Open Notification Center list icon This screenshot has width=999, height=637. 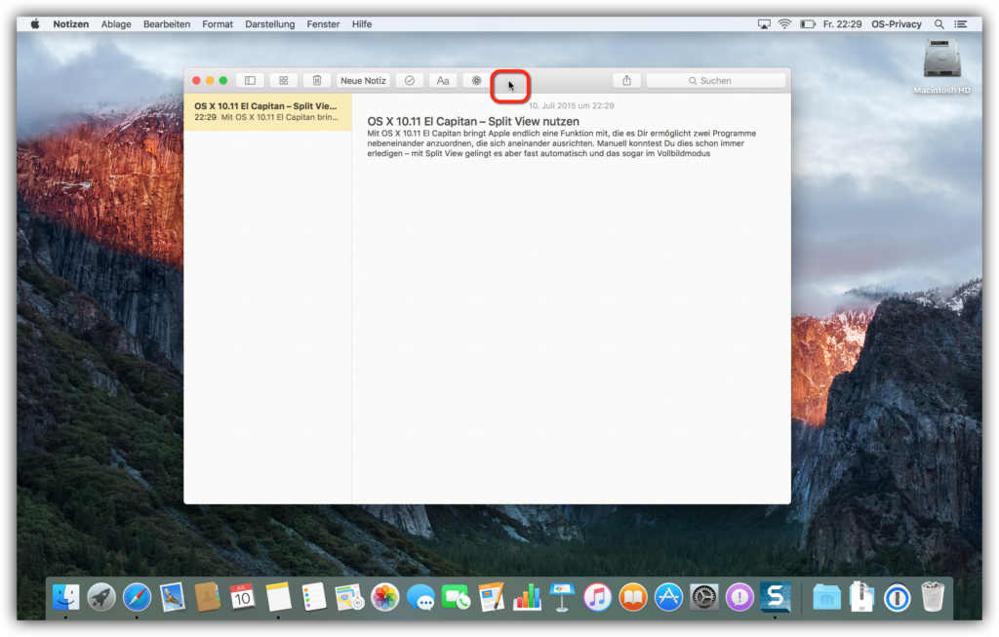pyautogui.click(x=961, y=24)
